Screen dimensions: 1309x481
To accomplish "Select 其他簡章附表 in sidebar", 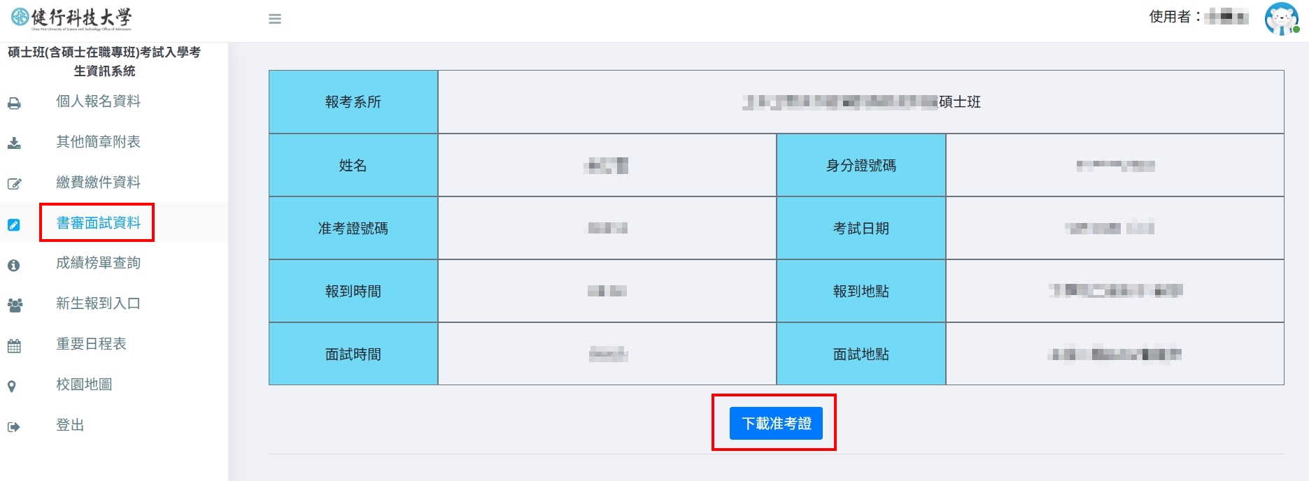I will coord(98,142).
